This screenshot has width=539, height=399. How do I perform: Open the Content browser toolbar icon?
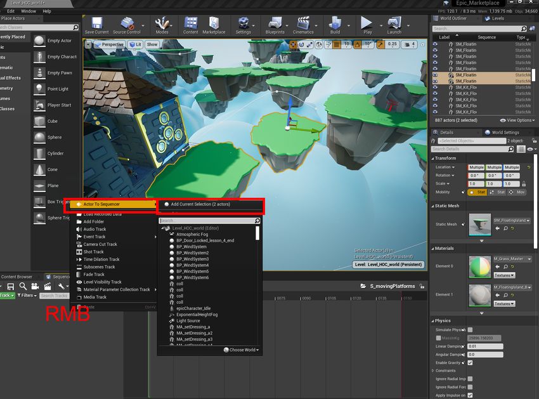[x=190, y=23]
